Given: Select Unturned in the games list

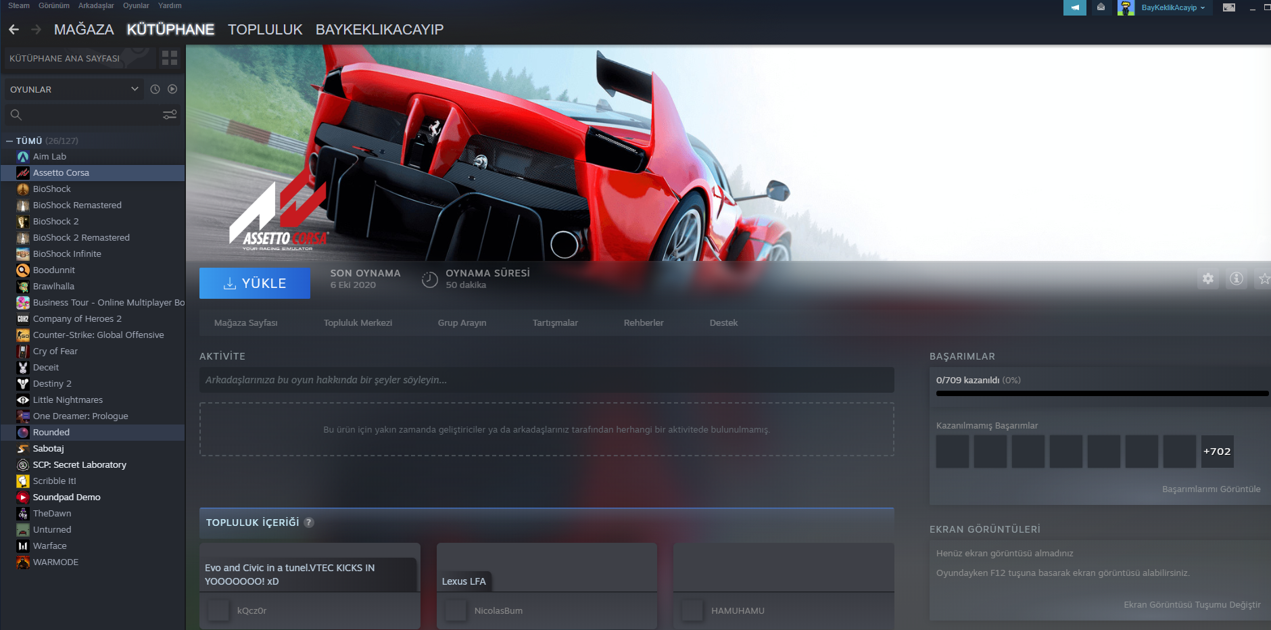Looking at the screenshot, I should [x=93, y=530].
